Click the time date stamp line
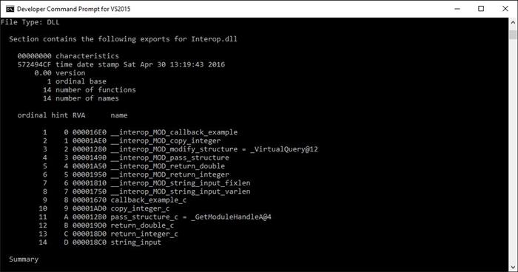This screenshot has height=272, width=518. 121,64
